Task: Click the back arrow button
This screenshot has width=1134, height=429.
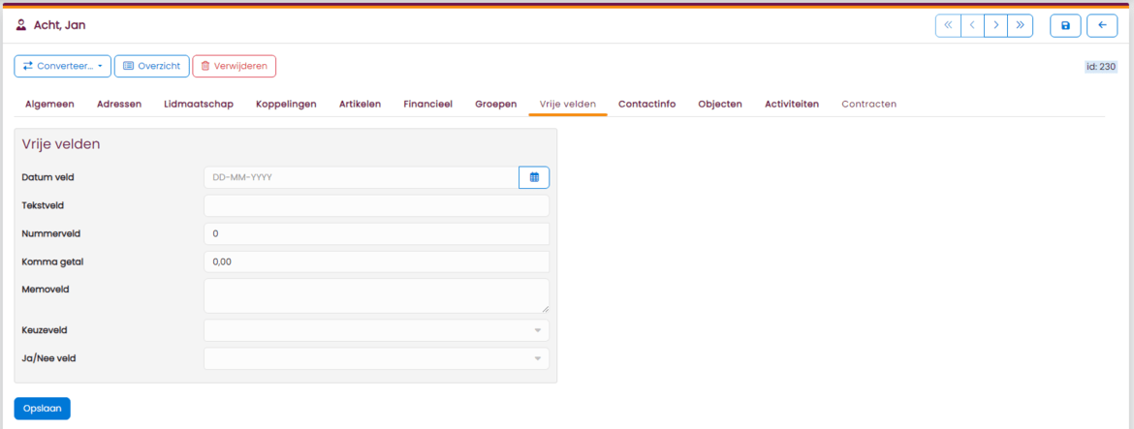Action: (x=1102, y=25)
